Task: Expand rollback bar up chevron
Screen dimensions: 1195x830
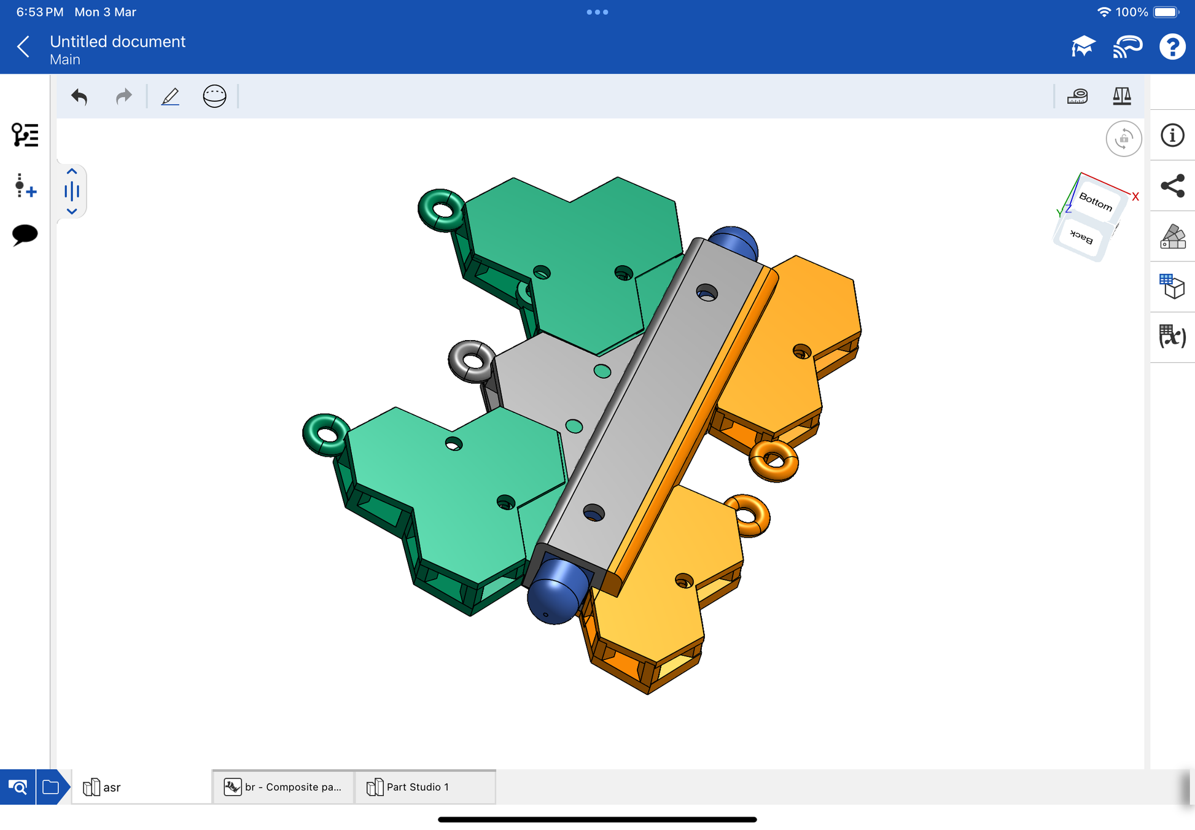Action: coord(72,171)
